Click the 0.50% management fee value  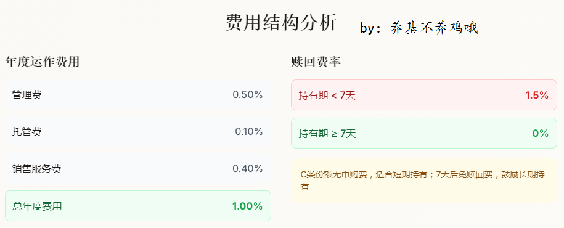247,95
